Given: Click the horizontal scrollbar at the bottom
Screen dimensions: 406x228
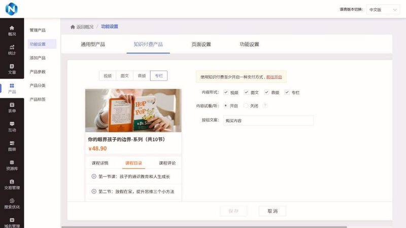Looking at the screenshot, I should click(x=203, y=226).
